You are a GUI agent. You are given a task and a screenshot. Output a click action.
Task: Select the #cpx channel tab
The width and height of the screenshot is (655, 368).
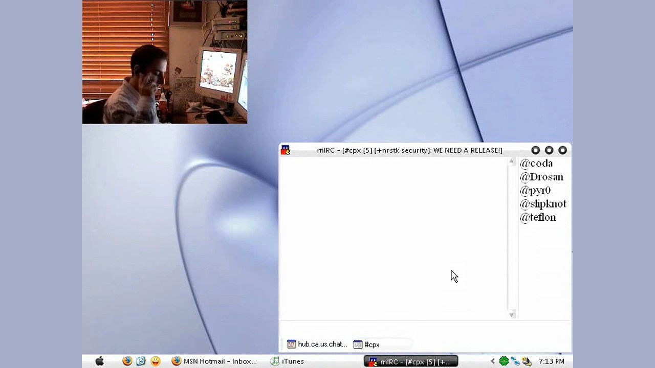[372, 345]
